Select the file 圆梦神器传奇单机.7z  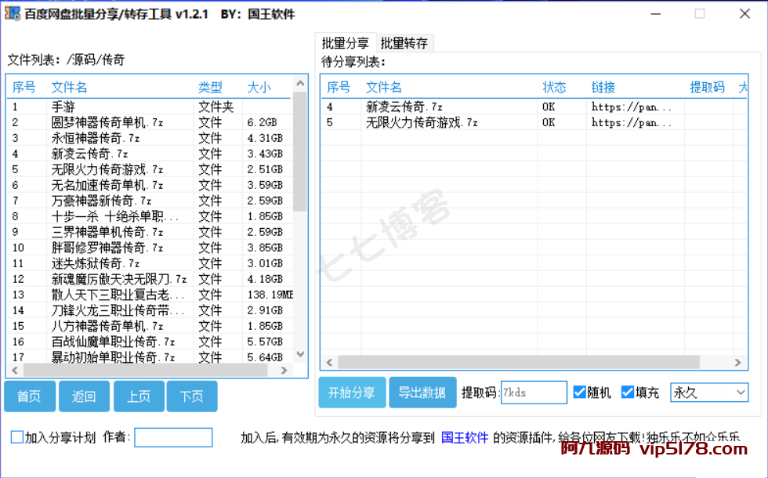coord(150,122)
